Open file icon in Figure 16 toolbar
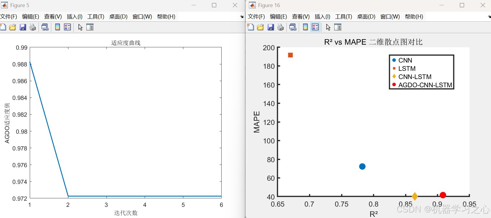Viewport: 491px width, 218px height. click(260, 27)
